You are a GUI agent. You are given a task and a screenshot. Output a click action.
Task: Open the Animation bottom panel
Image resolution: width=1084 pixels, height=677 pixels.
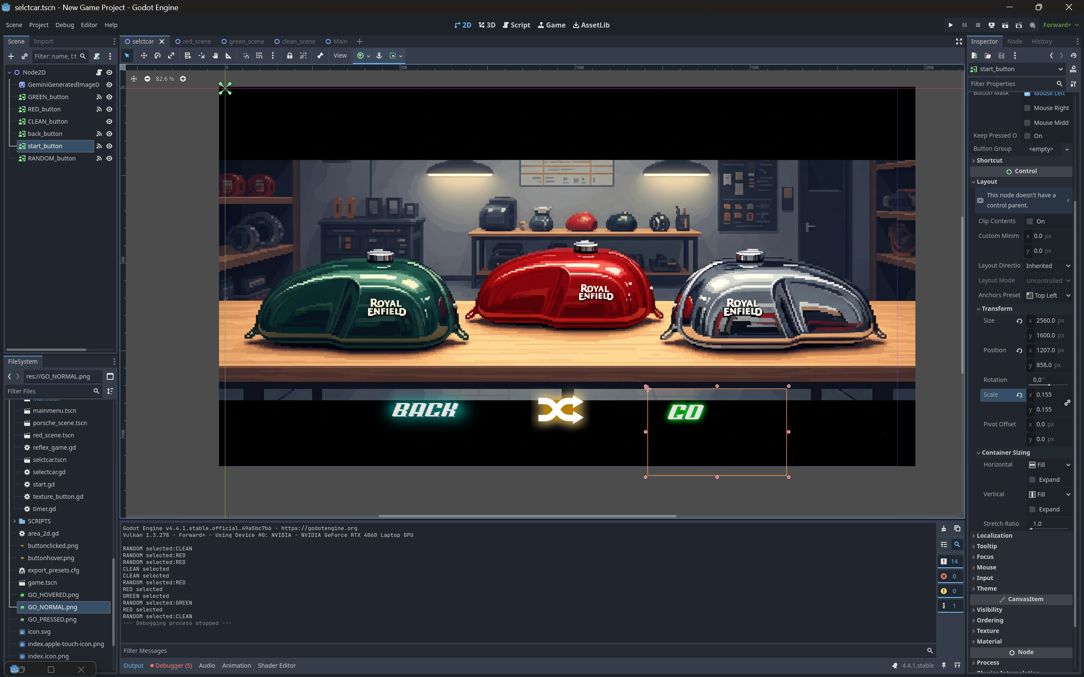point(236,666)
